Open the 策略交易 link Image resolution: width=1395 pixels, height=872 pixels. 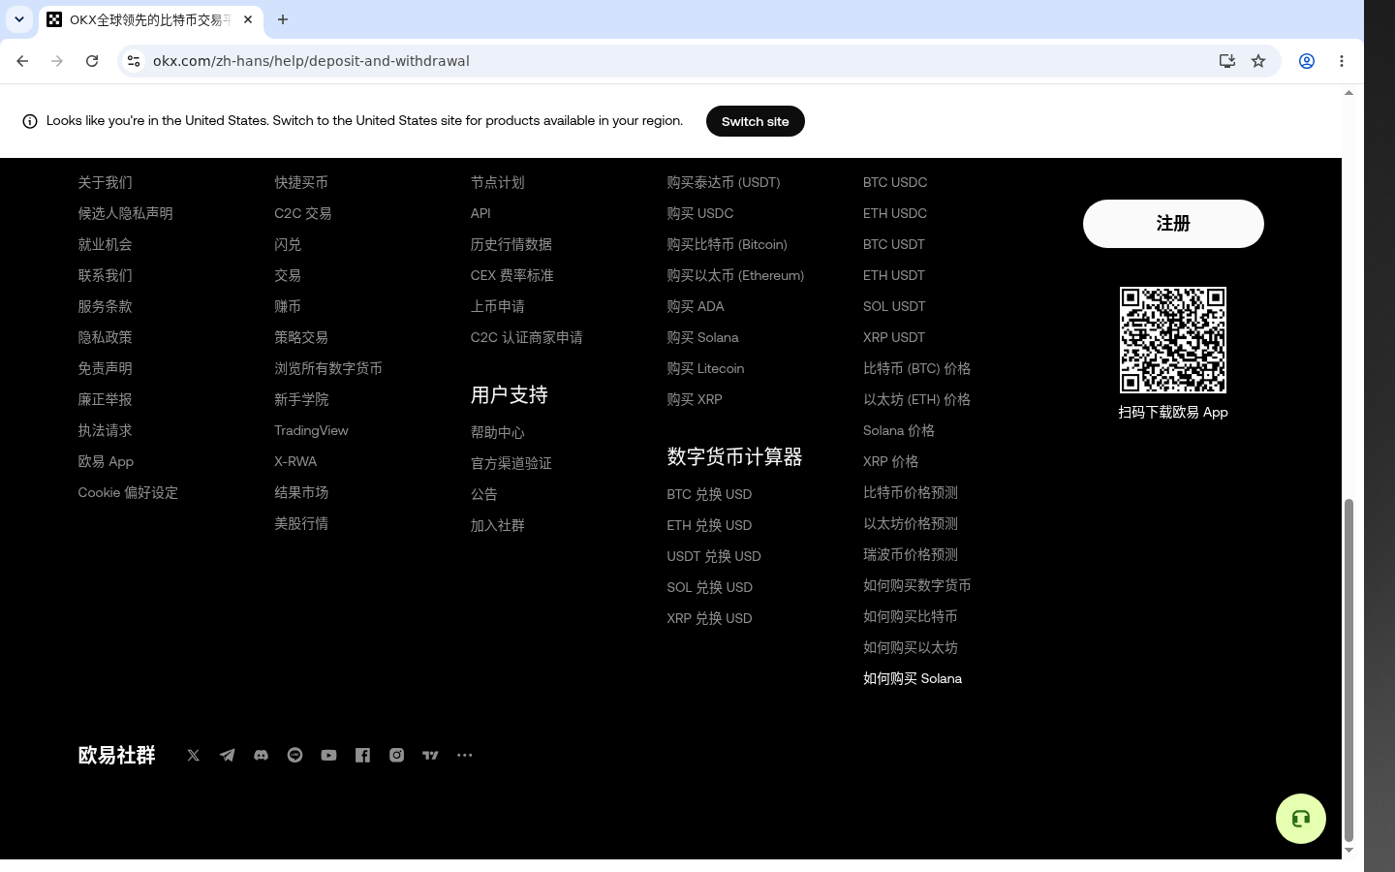click(301, 337)
